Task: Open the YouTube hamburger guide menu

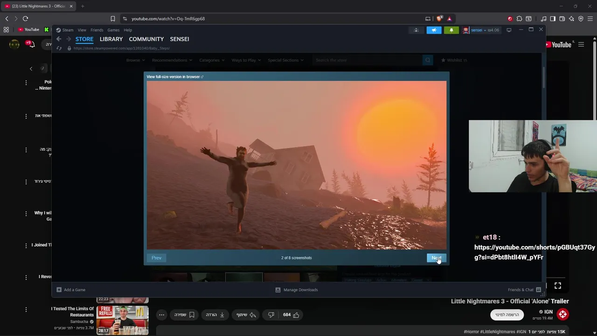Action: tap(581, 45)
